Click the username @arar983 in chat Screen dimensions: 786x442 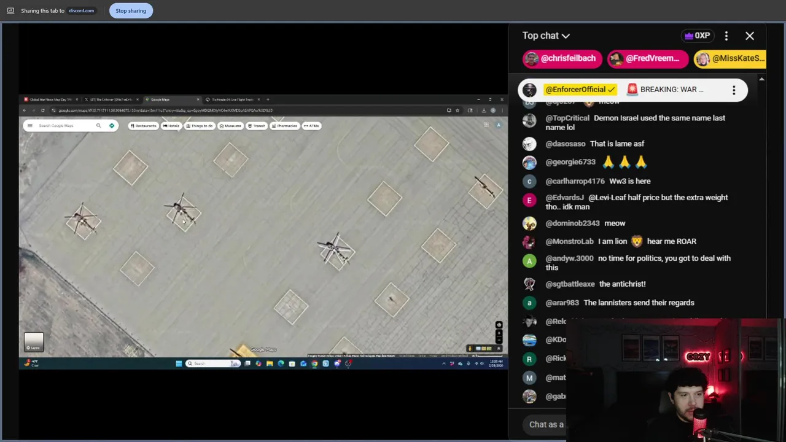(x=562, y=303)
